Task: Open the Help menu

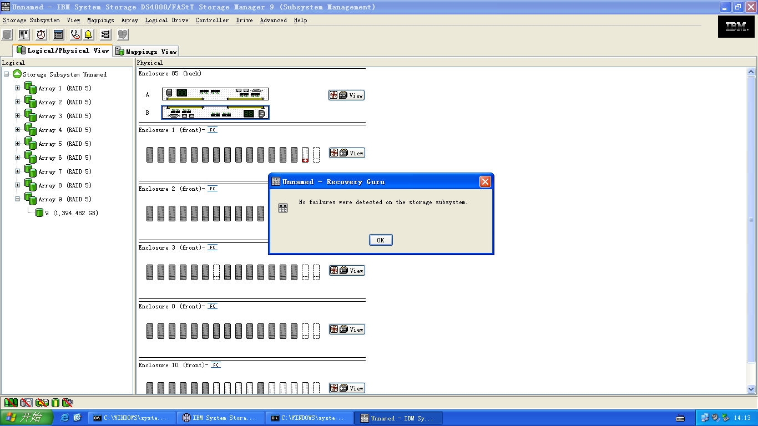Action: click(x=300, y=20)
